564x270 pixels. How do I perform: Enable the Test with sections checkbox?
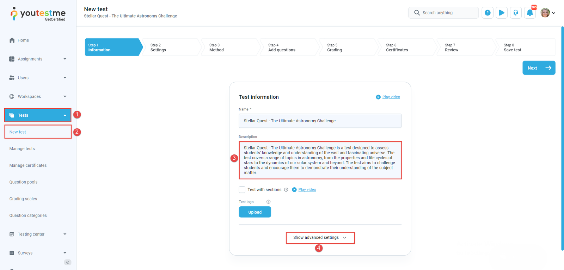tap(242, 190)
